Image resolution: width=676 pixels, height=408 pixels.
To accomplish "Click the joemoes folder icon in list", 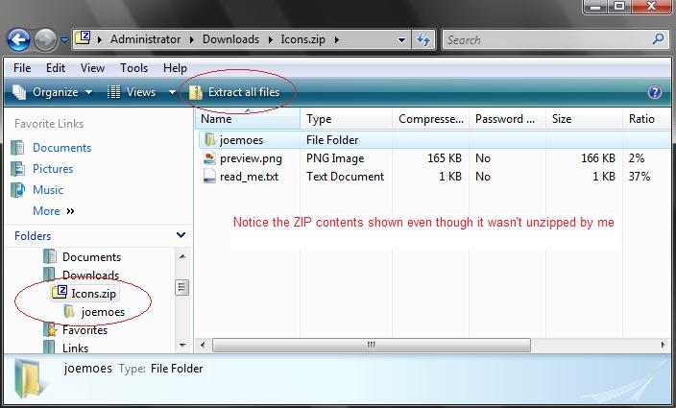I will [210, 139].
